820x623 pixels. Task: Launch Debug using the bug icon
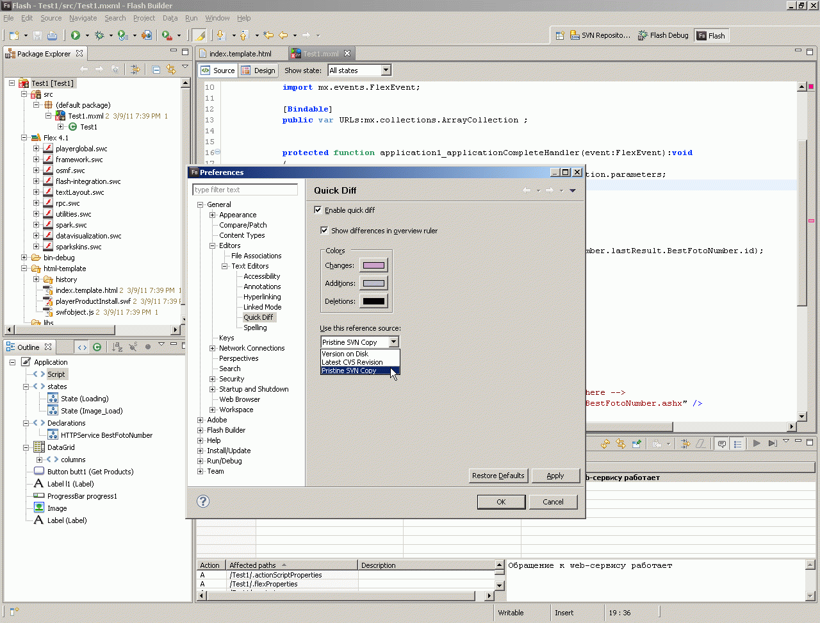click(x=99, y=35)
